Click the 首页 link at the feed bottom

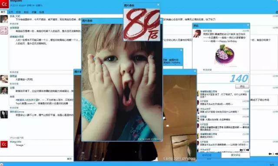click(x=69, y=159)
